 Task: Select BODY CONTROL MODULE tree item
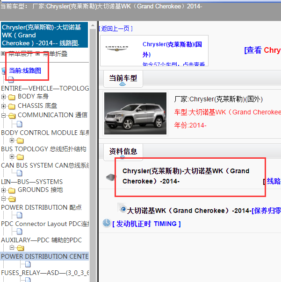(x=45, y=133)
